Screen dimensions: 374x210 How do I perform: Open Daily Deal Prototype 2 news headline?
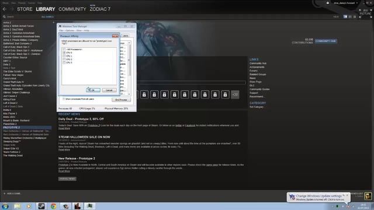tap(81, 119)
